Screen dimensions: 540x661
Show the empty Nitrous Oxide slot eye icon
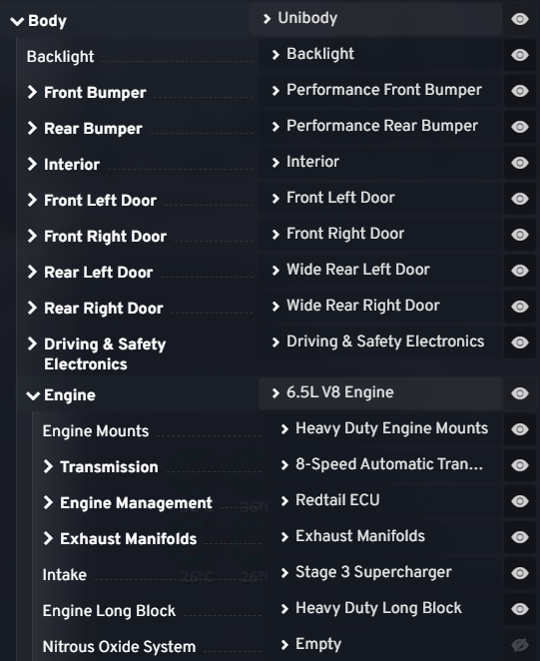[x=520, y=645]
